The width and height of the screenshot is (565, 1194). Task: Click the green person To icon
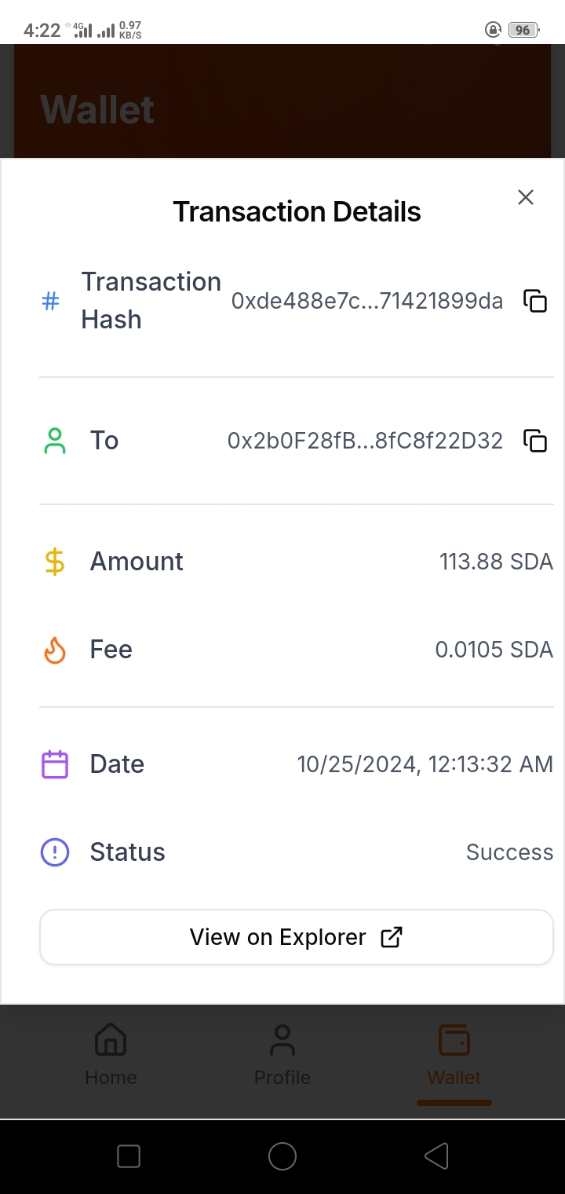click(55, 441)
